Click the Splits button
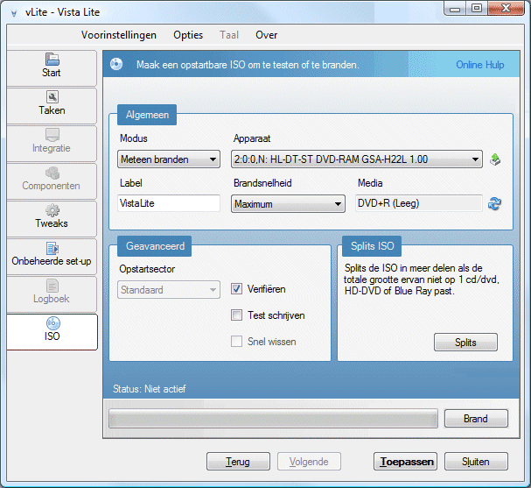Screen dimensions: 531x488 [x=465, y=343]
